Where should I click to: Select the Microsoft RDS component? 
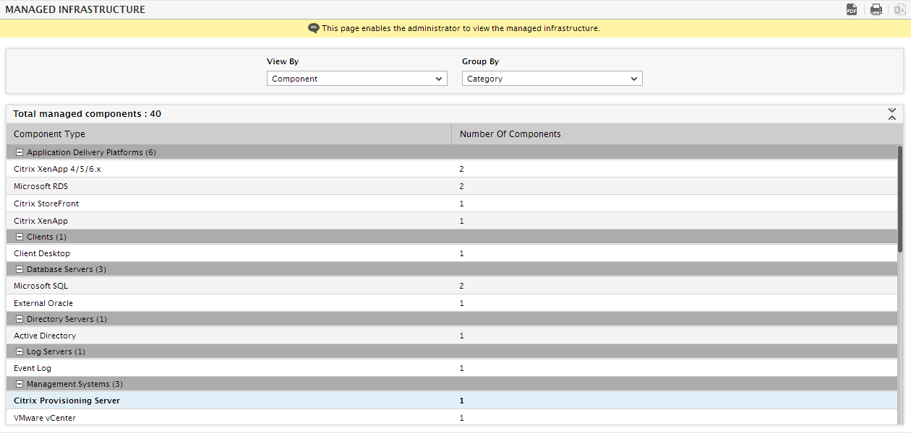(40, 186)
